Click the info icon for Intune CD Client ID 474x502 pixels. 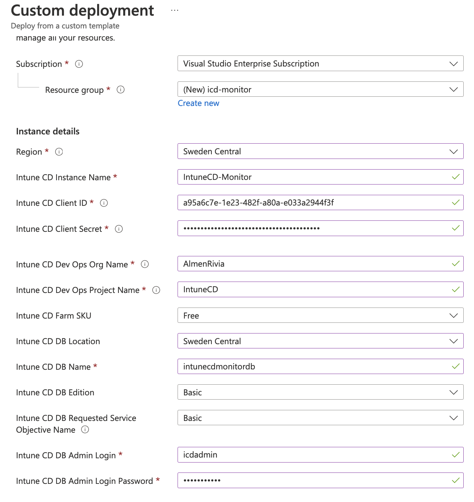click(104, 203)
